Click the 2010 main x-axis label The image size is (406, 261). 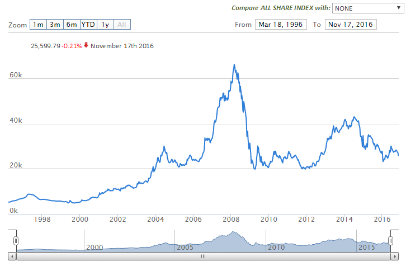tap(269, 220)
